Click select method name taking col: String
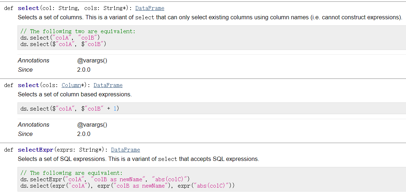406x193 pixels. (x=28, y=8)
